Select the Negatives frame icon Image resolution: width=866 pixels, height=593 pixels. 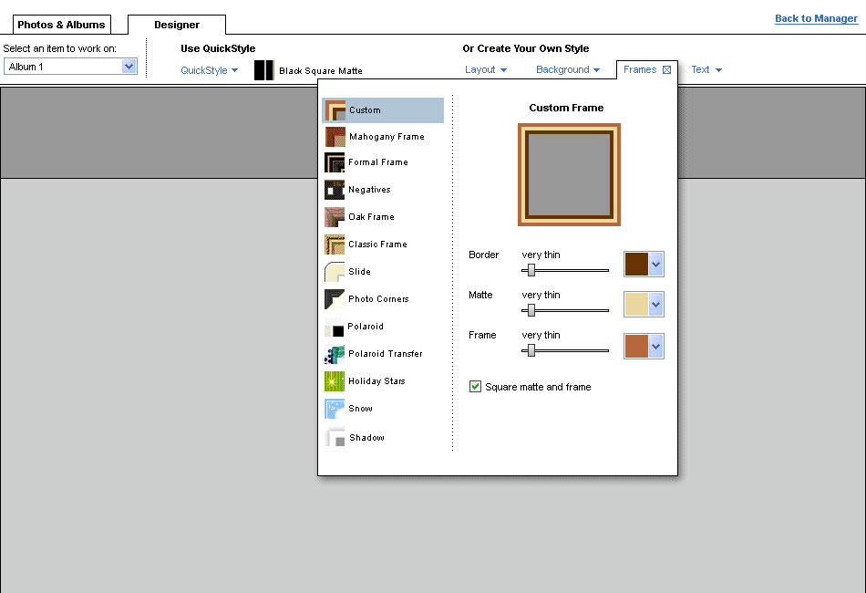pos(335,190)
